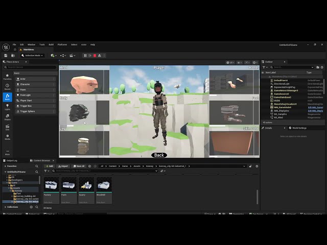Viewport: 327px width, 245px height.
Task: Open the Factory asset thumbnail
Action: 51,185
